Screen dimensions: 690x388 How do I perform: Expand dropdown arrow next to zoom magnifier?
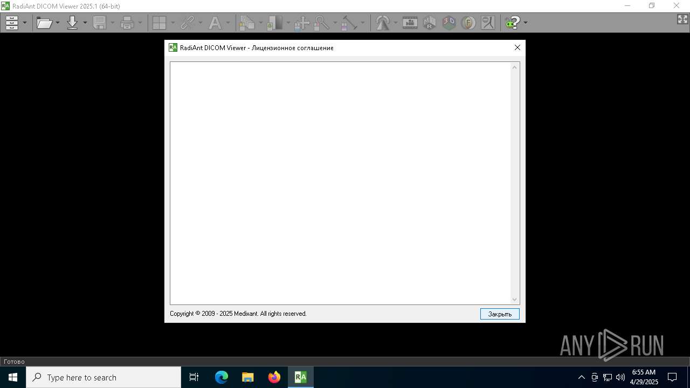coord(335,23)
